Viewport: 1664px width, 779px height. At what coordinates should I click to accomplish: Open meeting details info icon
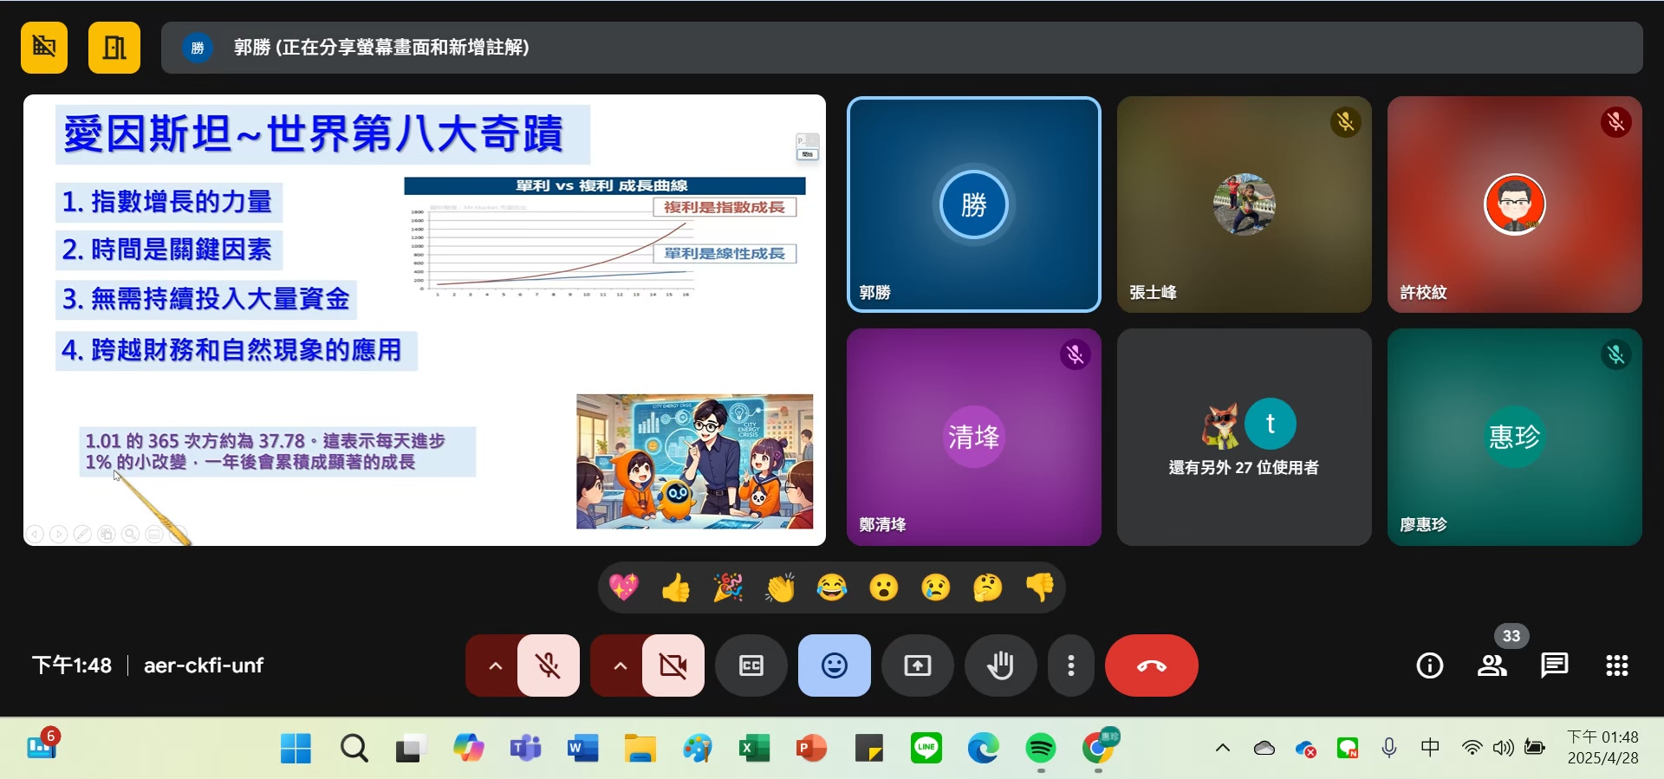click(x=1429, y=665)
